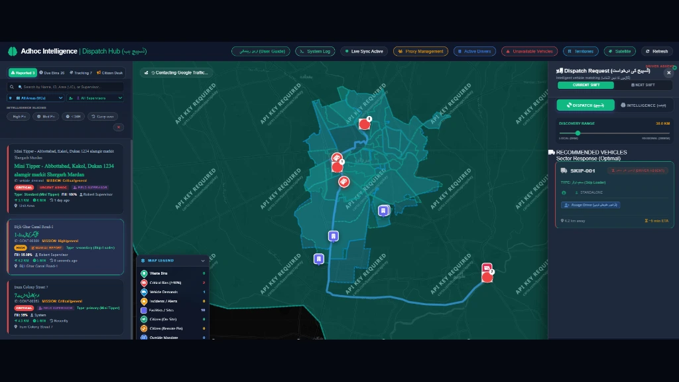Open the User Guide

261,51
